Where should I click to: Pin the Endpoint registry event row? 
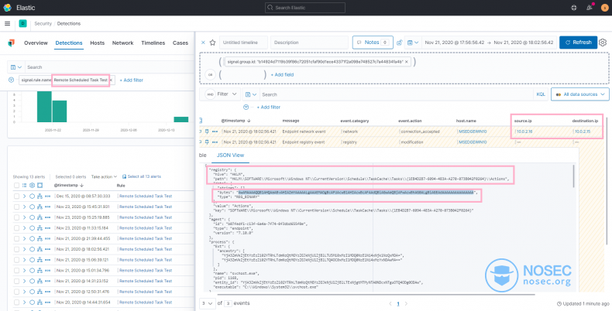tap(208, 142)
